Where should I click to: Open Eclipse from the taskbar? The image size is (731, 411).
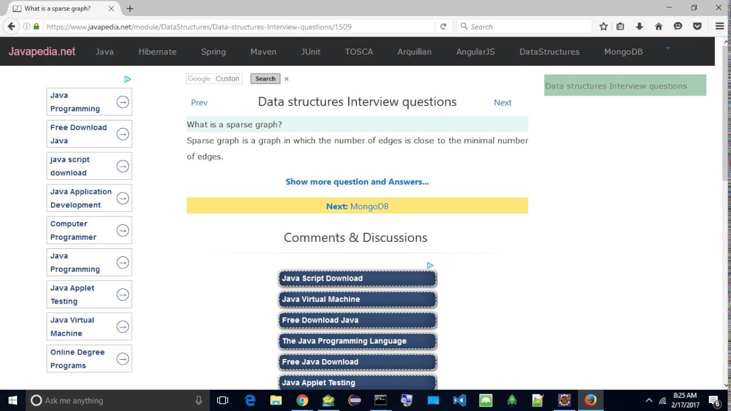click(x=355, y=400)
